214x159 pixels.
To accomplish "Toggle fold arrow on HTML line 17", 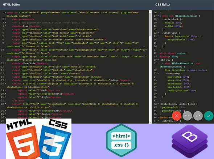I will [x=5, y=80].
